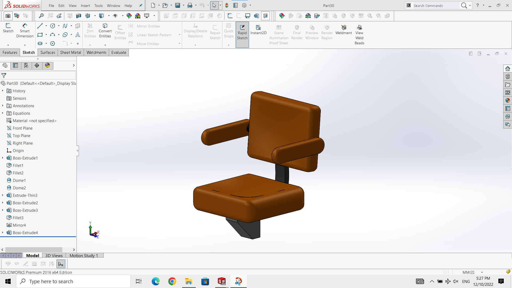This screenshot has height=288, width=512.
Task: Expand the Equations folder
Action: click(x=3, y=113)
